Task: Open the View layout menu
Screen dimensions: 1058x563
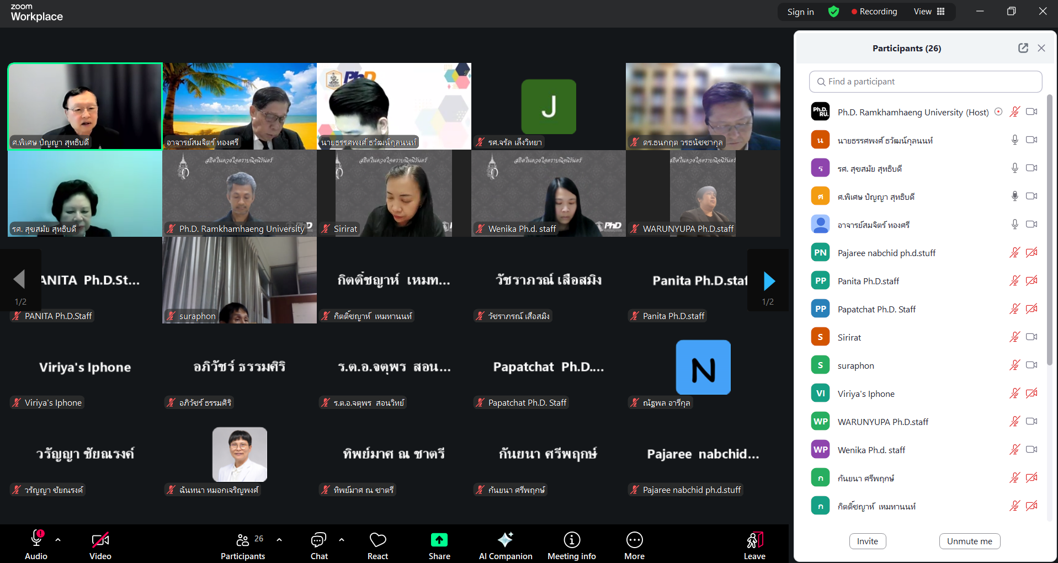Action: click(x=929, y=12)
